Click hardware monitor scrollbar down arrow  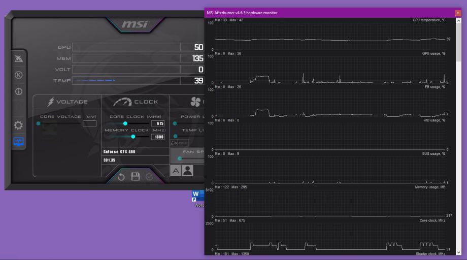458,252
